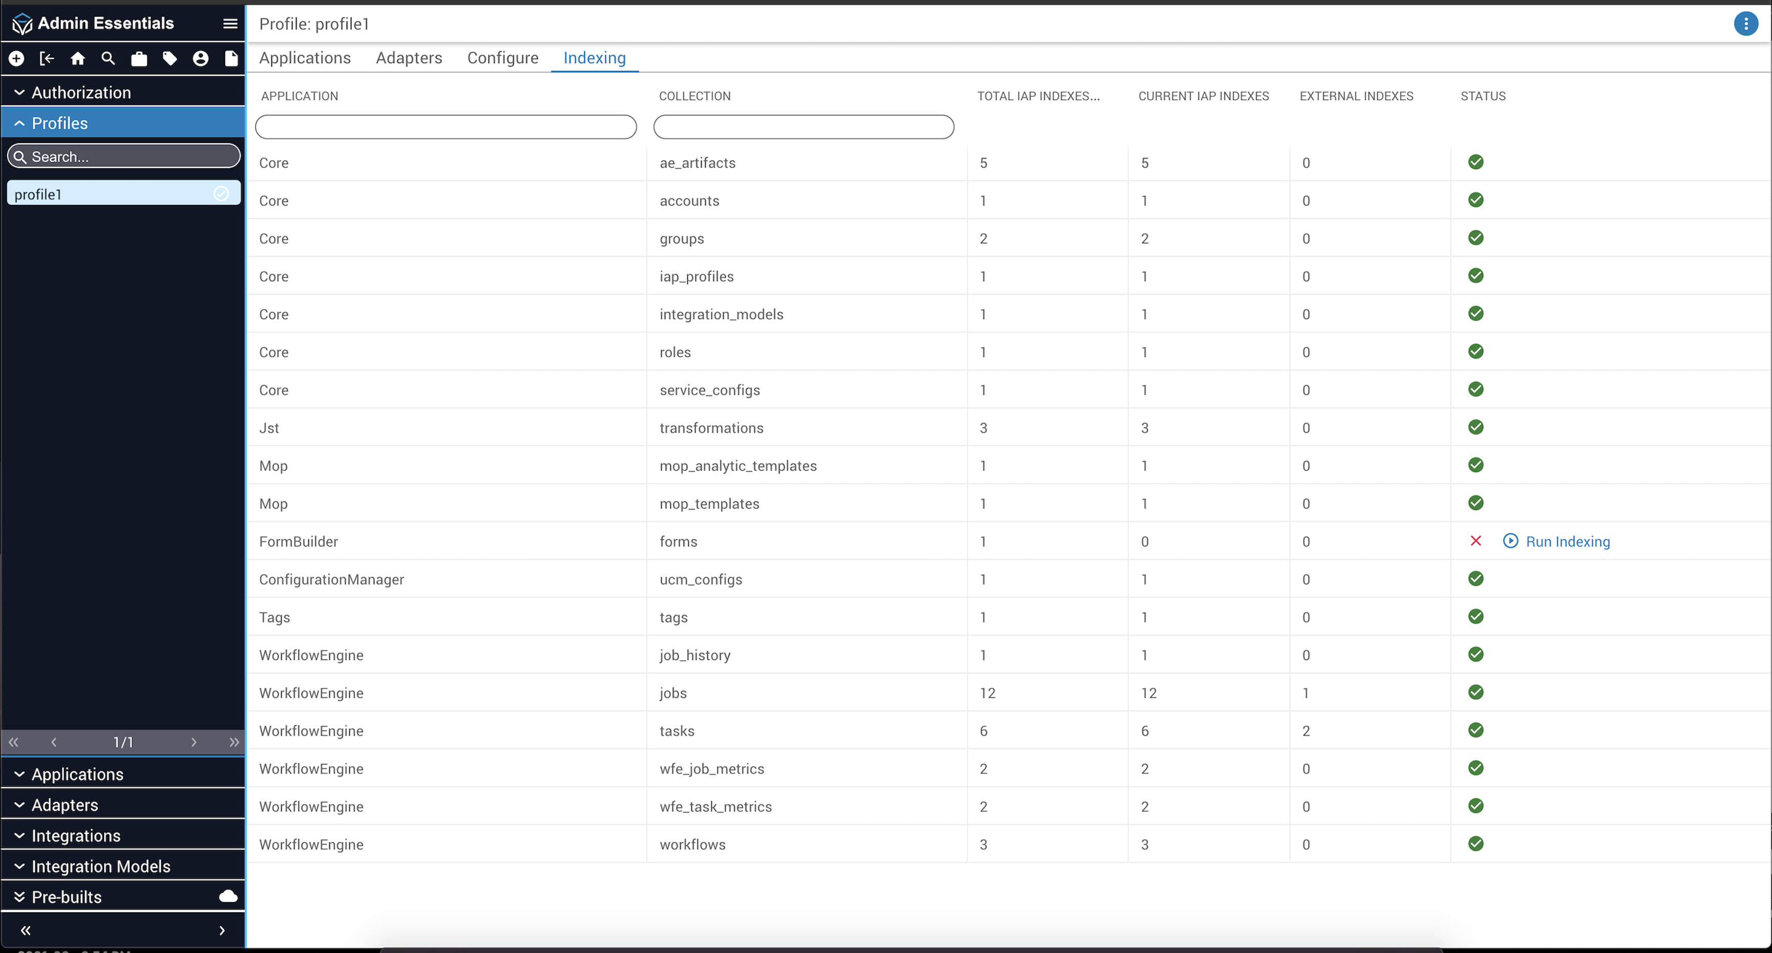This screenshot has height=953, width=1772.
Task: Open the hamburger menu beside Admin Essentials
Action: click(230, 24)
